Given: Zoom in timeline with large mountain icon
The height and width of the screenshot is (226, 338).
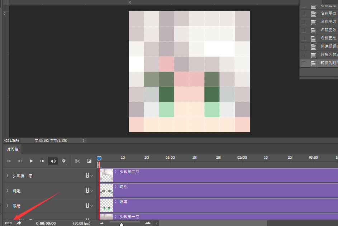Looking at the screenshot, I should coord(148,223).
